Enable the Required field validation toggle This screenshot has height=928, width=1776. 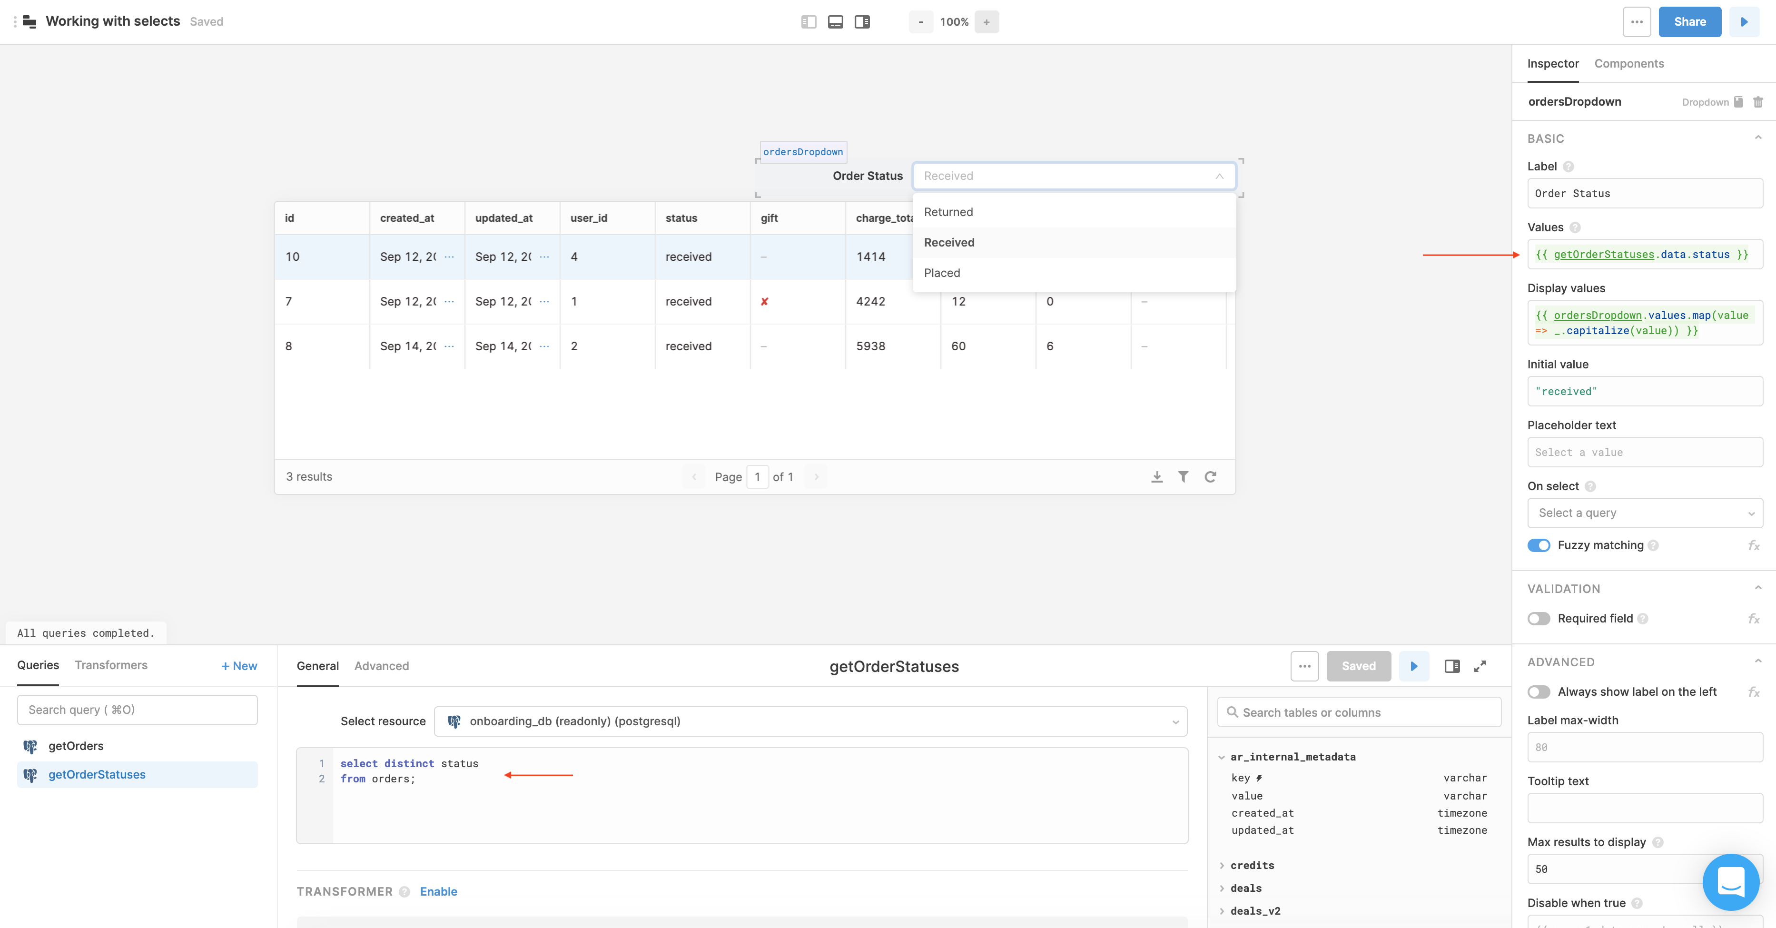coord(1538,619)
